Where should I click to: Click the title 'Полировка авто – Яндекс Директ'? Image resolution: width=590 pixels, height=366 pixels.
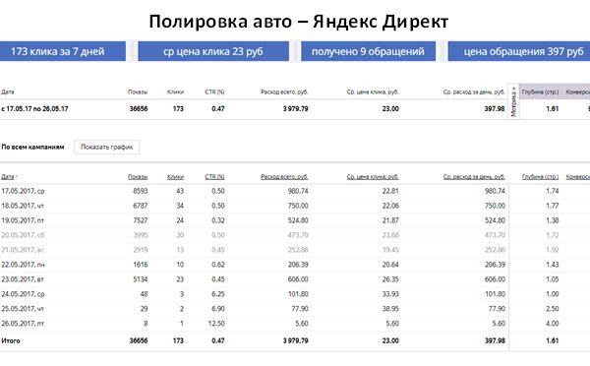coord(299,22)
